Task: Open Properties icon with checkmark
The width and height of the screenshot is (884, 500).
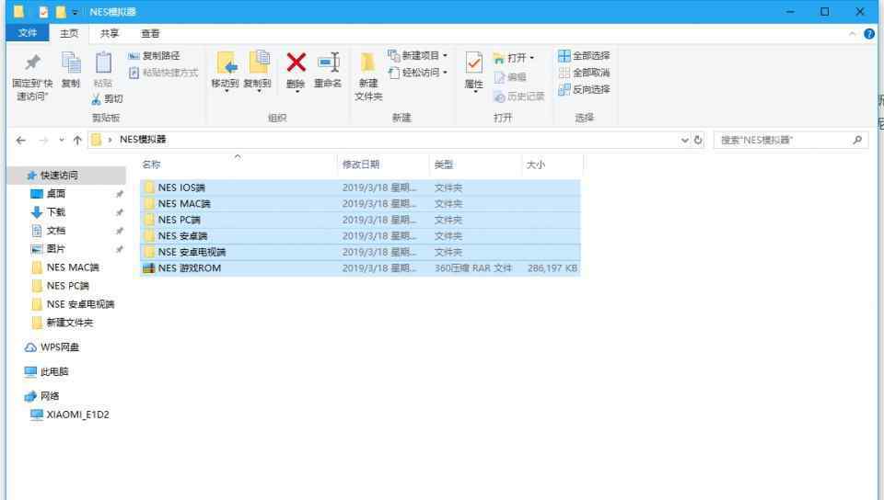Action: (473, 64)
